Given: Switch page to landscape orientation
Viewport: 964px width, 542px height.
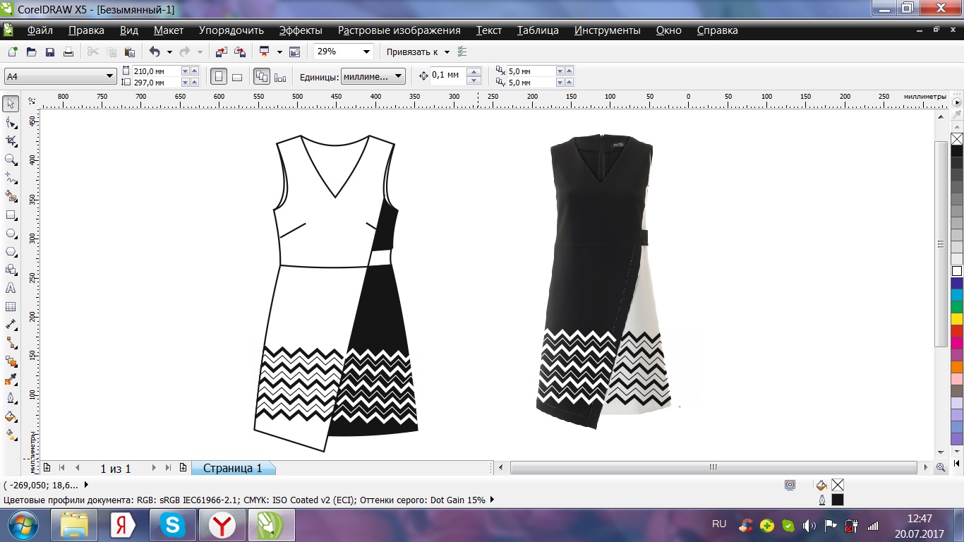Looking at the screenshot, I should point(237,77).
